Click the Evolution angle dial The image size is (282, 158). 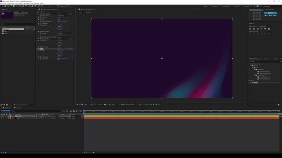click(x=59, y=28)
